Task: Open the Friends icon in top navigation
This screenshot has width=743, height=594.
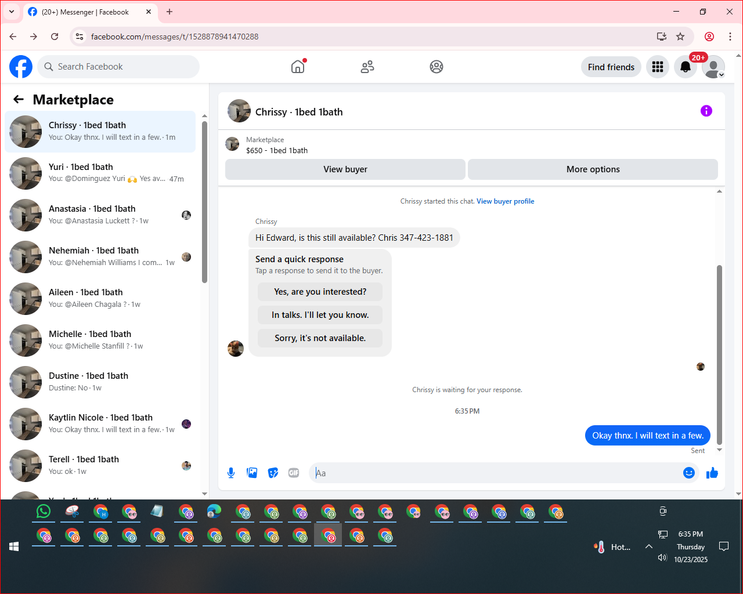Action: click(x=367, y=67)
